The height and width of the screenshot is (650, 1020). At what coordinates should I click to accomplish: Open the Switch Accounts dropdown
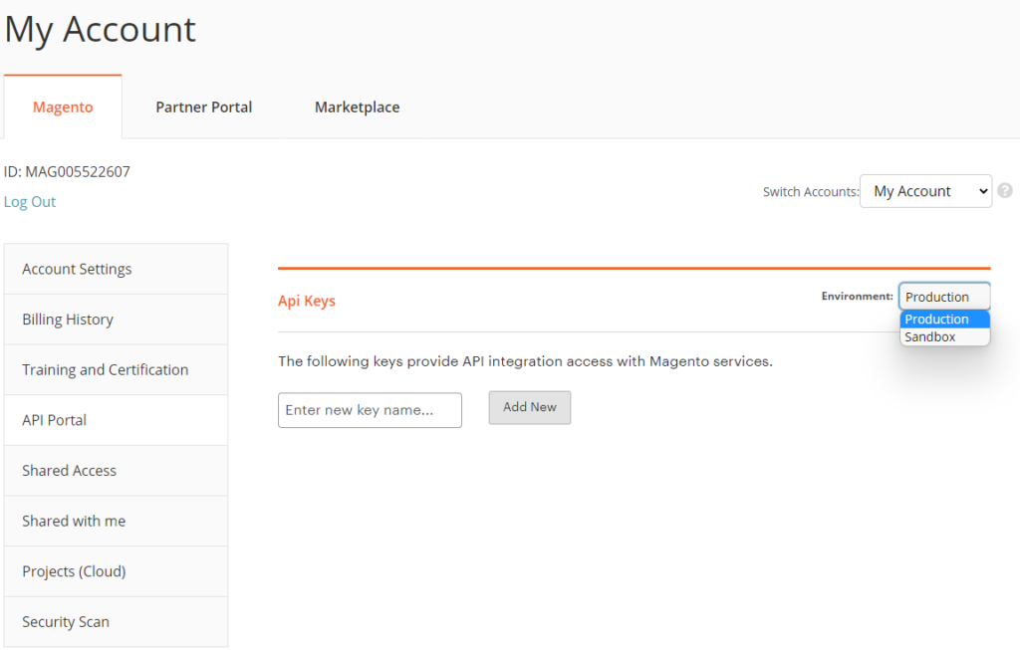coord(925,191)
